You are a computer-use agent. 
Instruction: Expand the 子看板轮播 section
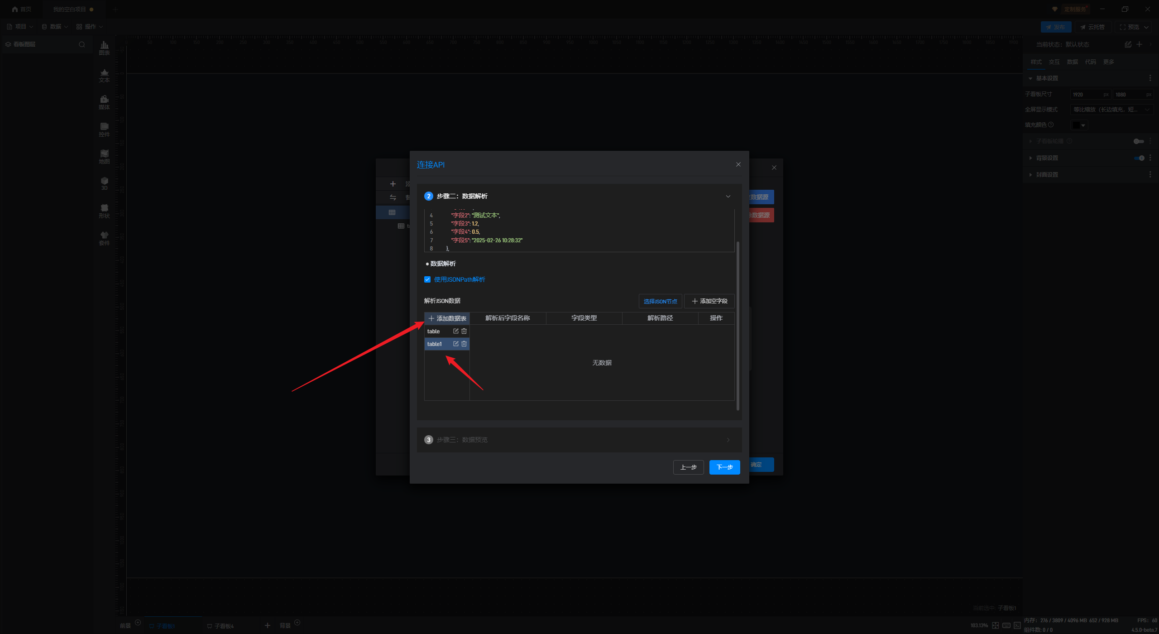[1030, 141]
